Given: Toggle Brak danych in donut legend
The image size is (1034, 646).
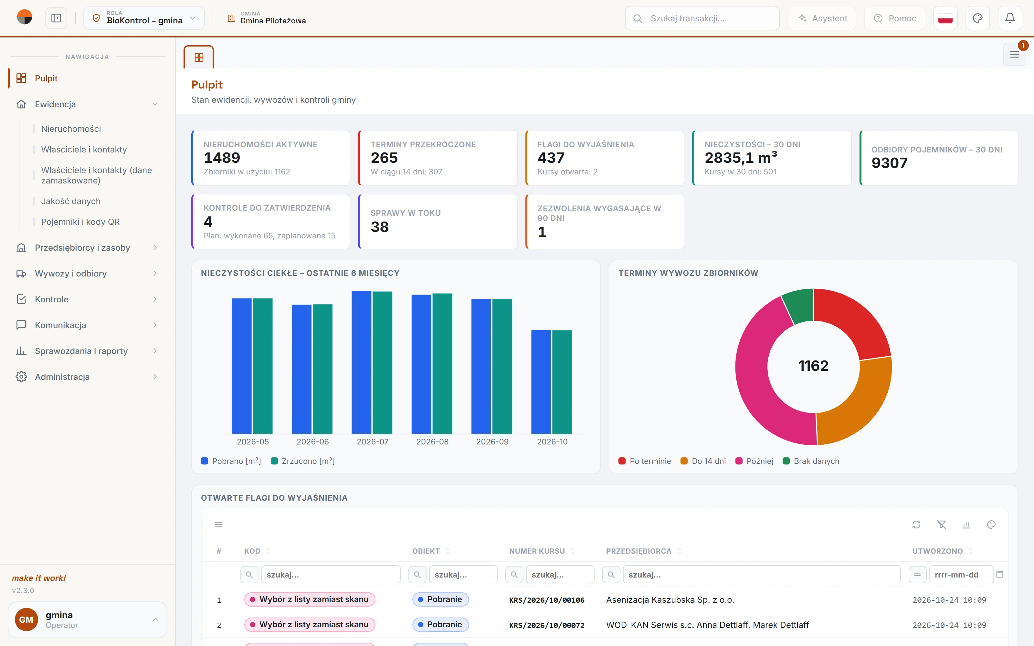Looking at the screenshot, I should point(810,461).
